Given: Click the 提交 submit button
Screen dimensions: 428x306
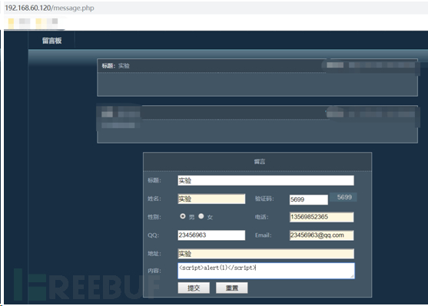Looking at the screenshot, I should point(194,288).
